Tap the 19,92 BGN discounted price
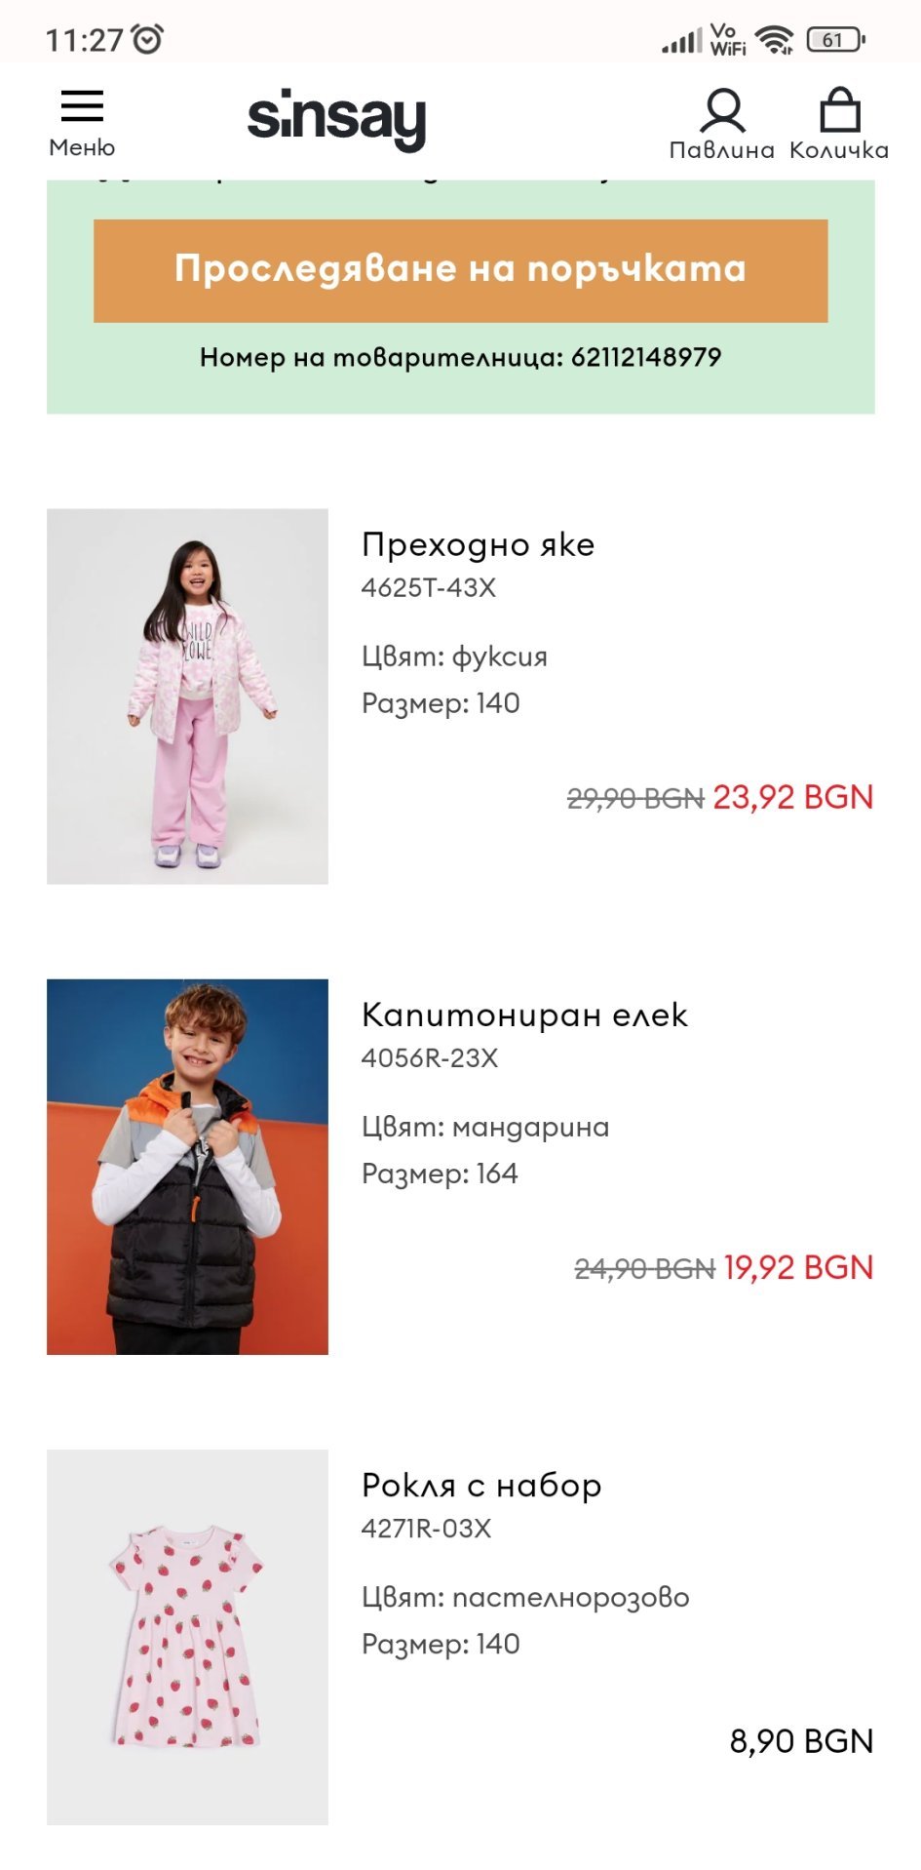Viewport: 921px width, 1870px height. click(x=799, y=1267)
